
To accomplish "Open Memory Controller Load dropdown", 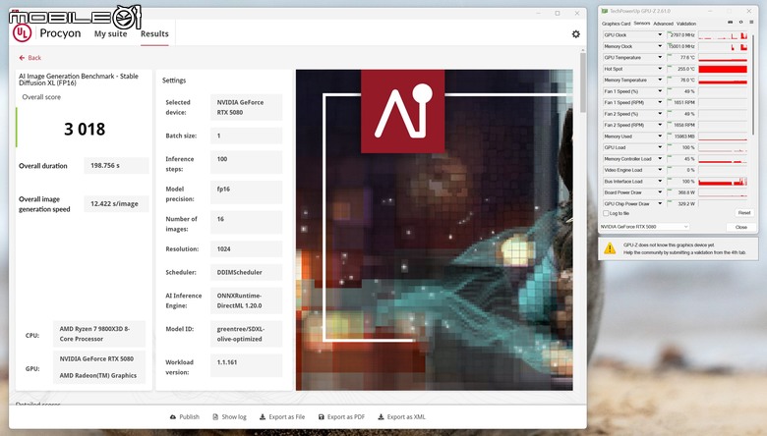I will pos(660,159).
